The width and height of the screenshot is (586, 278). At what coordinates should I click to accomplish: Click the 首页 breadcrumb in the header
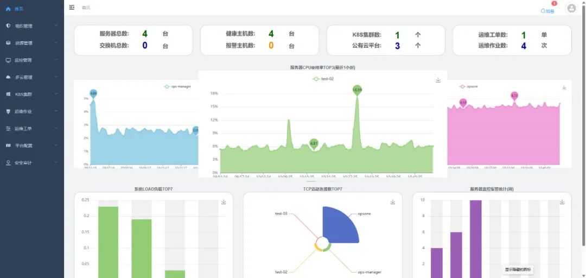coord(86,8)
